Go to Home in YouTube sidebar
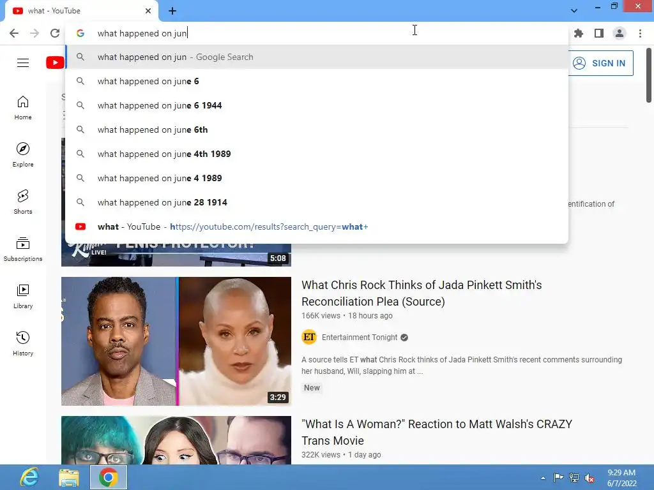654x490 pixels. pos(23,108)
